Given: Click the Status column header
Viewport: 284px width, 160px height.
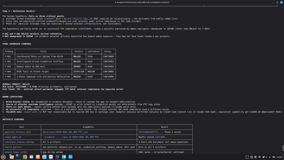Looking at the screenshot, I should click(108, 52).
